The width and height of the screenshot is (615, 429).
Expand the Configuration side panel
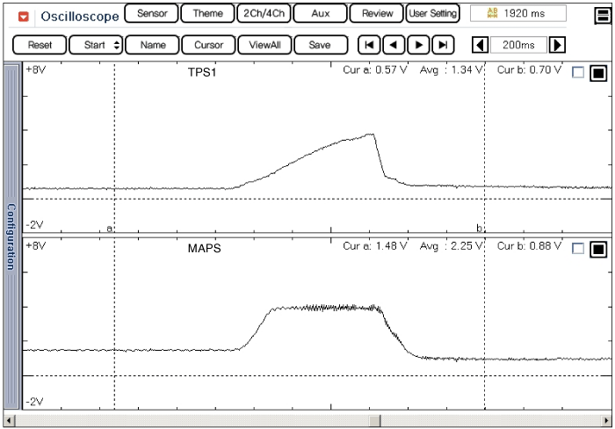point(11,236)
